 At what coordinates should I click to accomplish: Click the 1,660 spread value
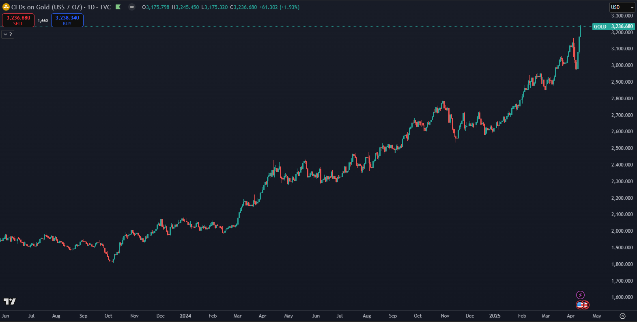[x=43, y=20]
